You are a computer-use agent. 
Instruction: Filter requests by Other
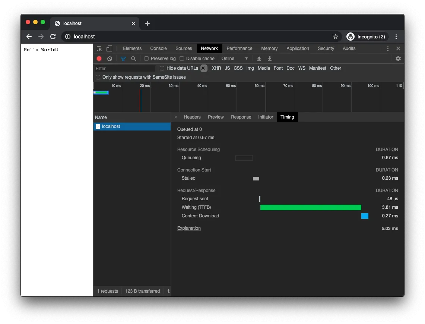(x=336, y=68)
